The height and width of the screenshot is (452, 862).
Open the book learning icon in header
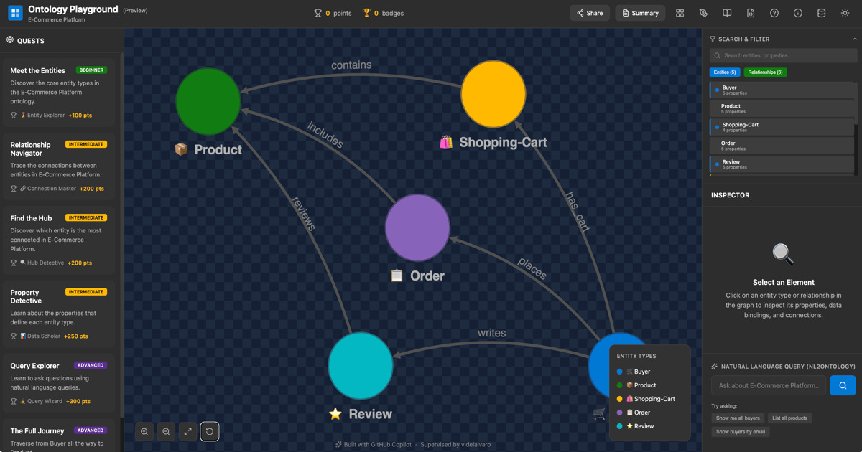pyautogui.click(x=727, y=13)
